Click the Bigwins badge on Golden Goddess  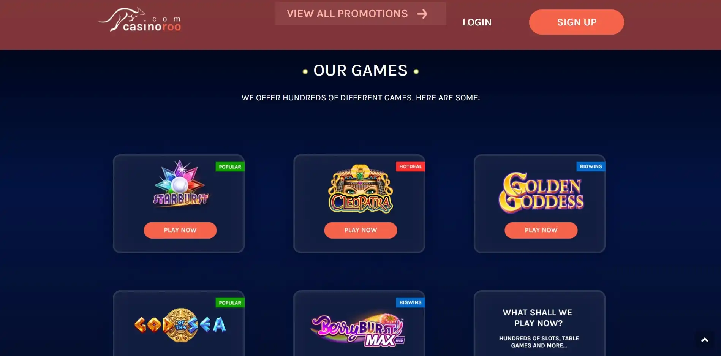(591, 166)
